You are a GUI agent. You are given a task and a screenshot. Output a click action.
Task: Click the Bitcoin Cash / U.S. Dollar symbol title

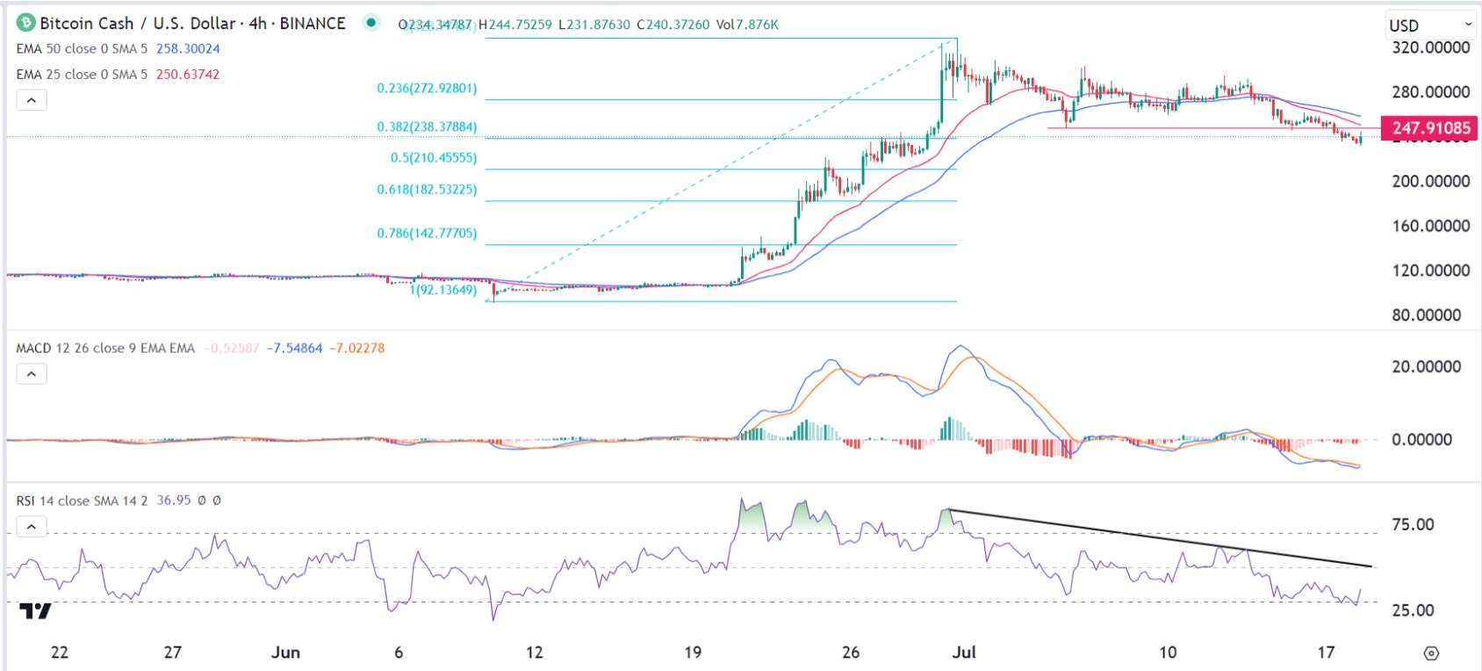point(192,24)
